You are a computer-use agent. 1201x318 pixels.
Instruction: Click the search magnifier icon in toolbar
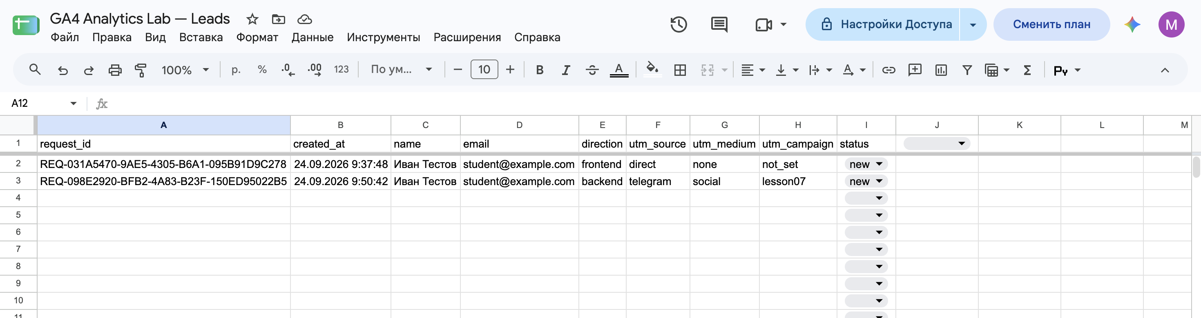[35, 70]
